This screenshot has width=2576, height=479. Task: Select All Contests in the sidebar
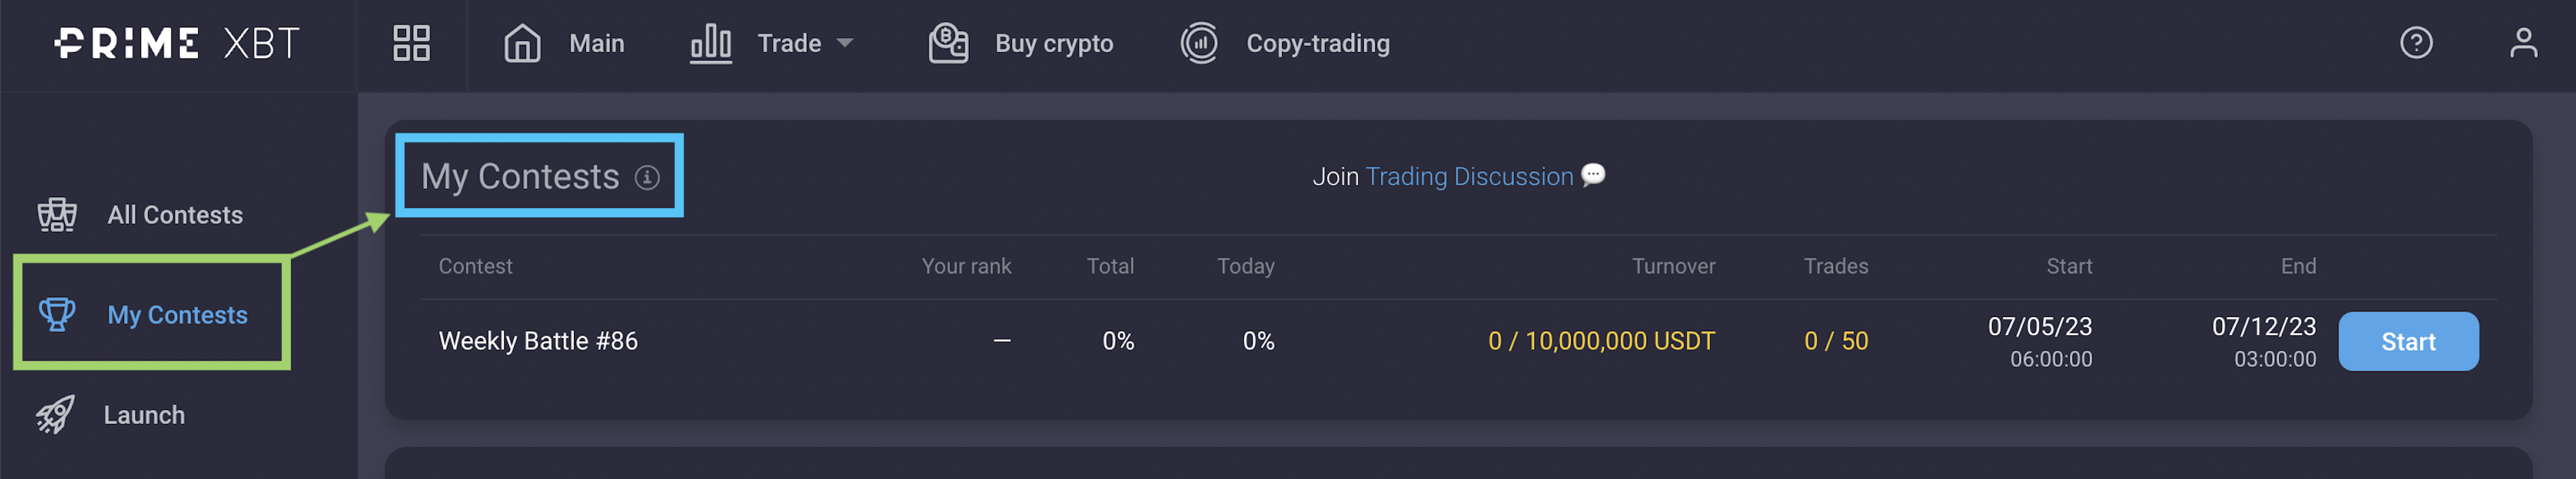[175, 215]
